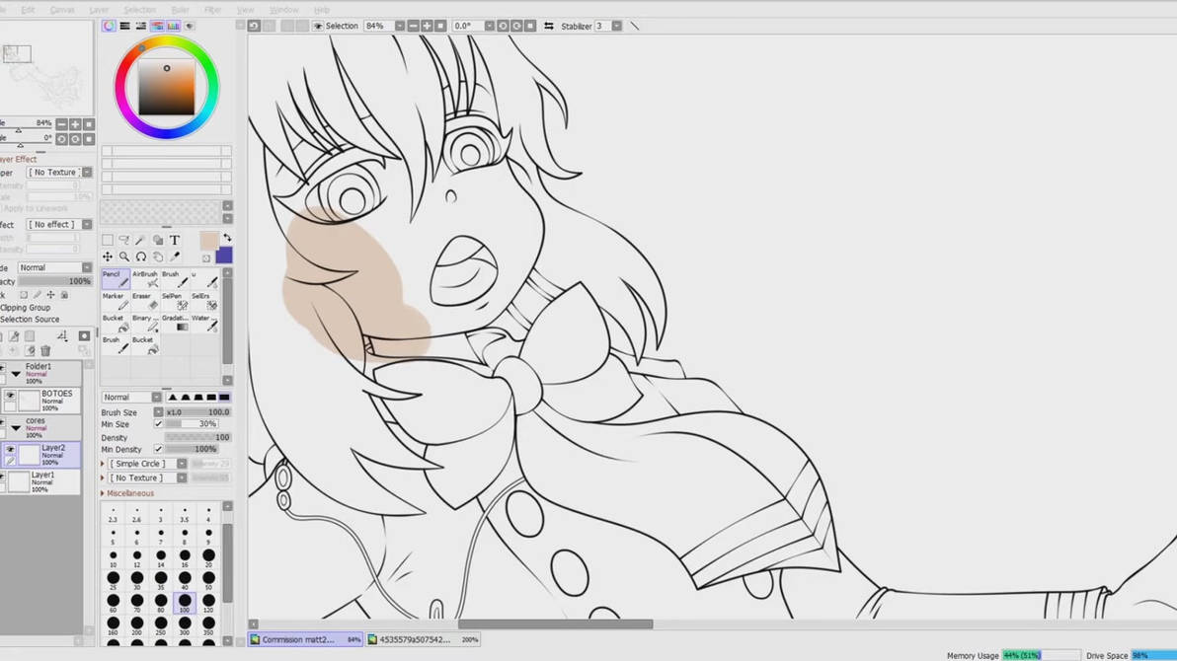Select the Rotate view tool
Viewport: 1177px width, 661px height.
coord(140,257)
